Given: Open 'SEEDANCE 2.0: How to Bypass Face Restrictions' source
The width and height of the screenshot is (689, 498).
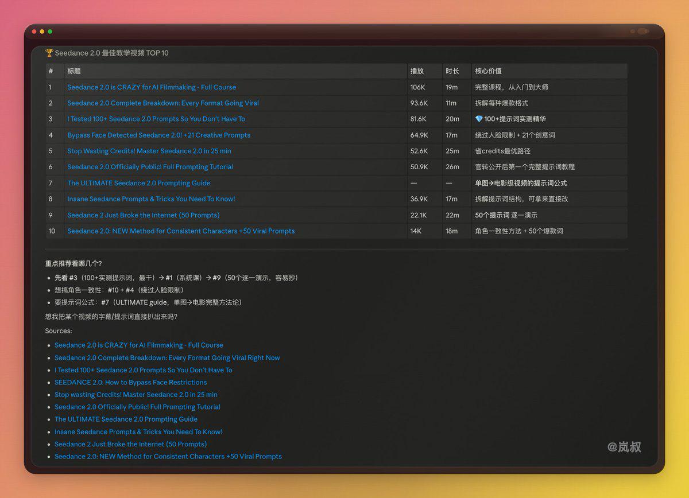Looking at the screenshot, I should click(131, 382).
